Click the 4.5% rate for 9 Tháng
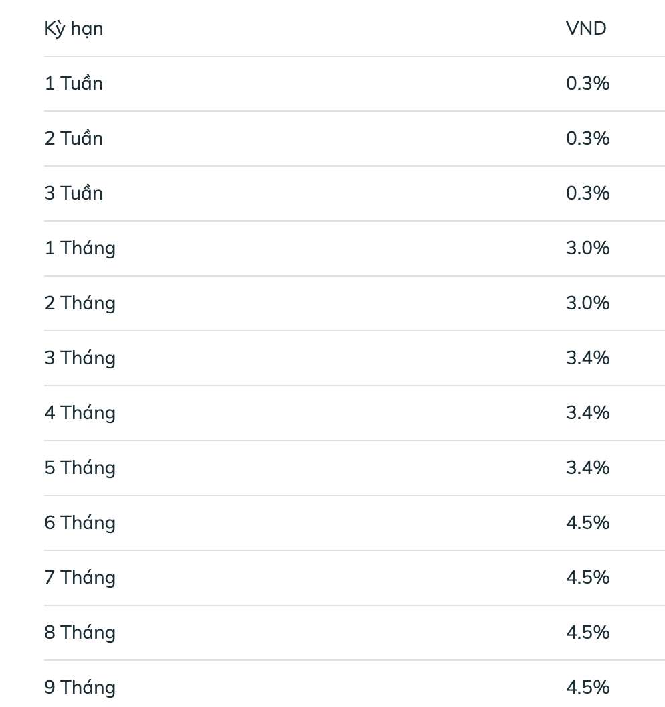 point(587,688)
